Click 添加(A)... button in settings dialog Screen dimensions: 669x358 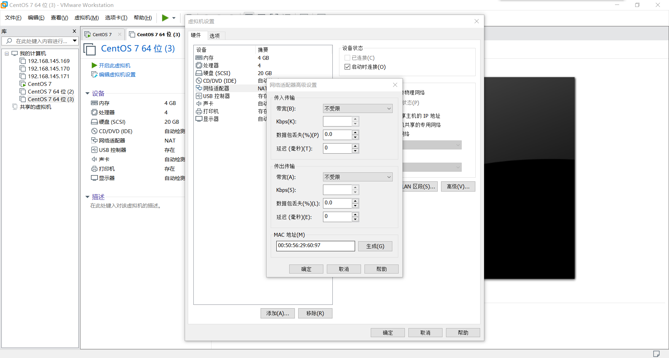(278, 314)
